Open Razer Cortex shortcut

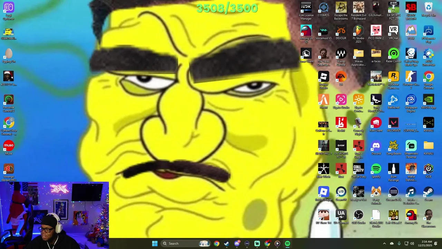[x=393, y=55]
